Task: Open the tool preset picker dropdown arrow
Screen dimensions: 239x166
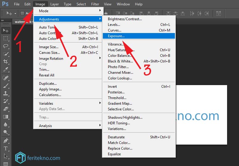Action: (15, 14)
